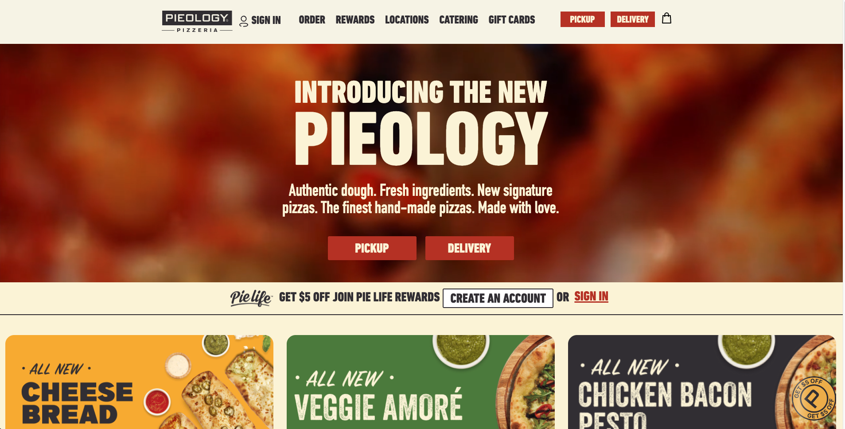Click the Pie Life script logo

point(251,298)
